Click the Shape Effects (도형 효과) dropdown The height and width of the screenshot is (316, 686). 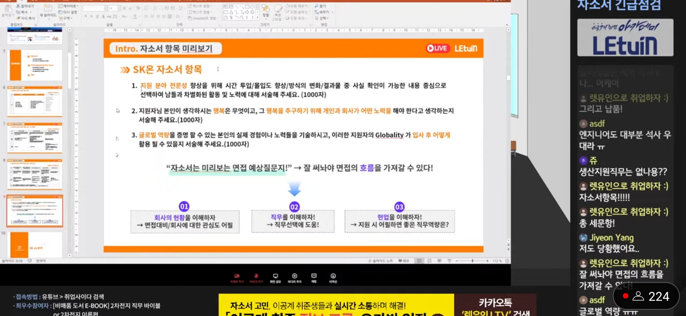coord(296,18)
